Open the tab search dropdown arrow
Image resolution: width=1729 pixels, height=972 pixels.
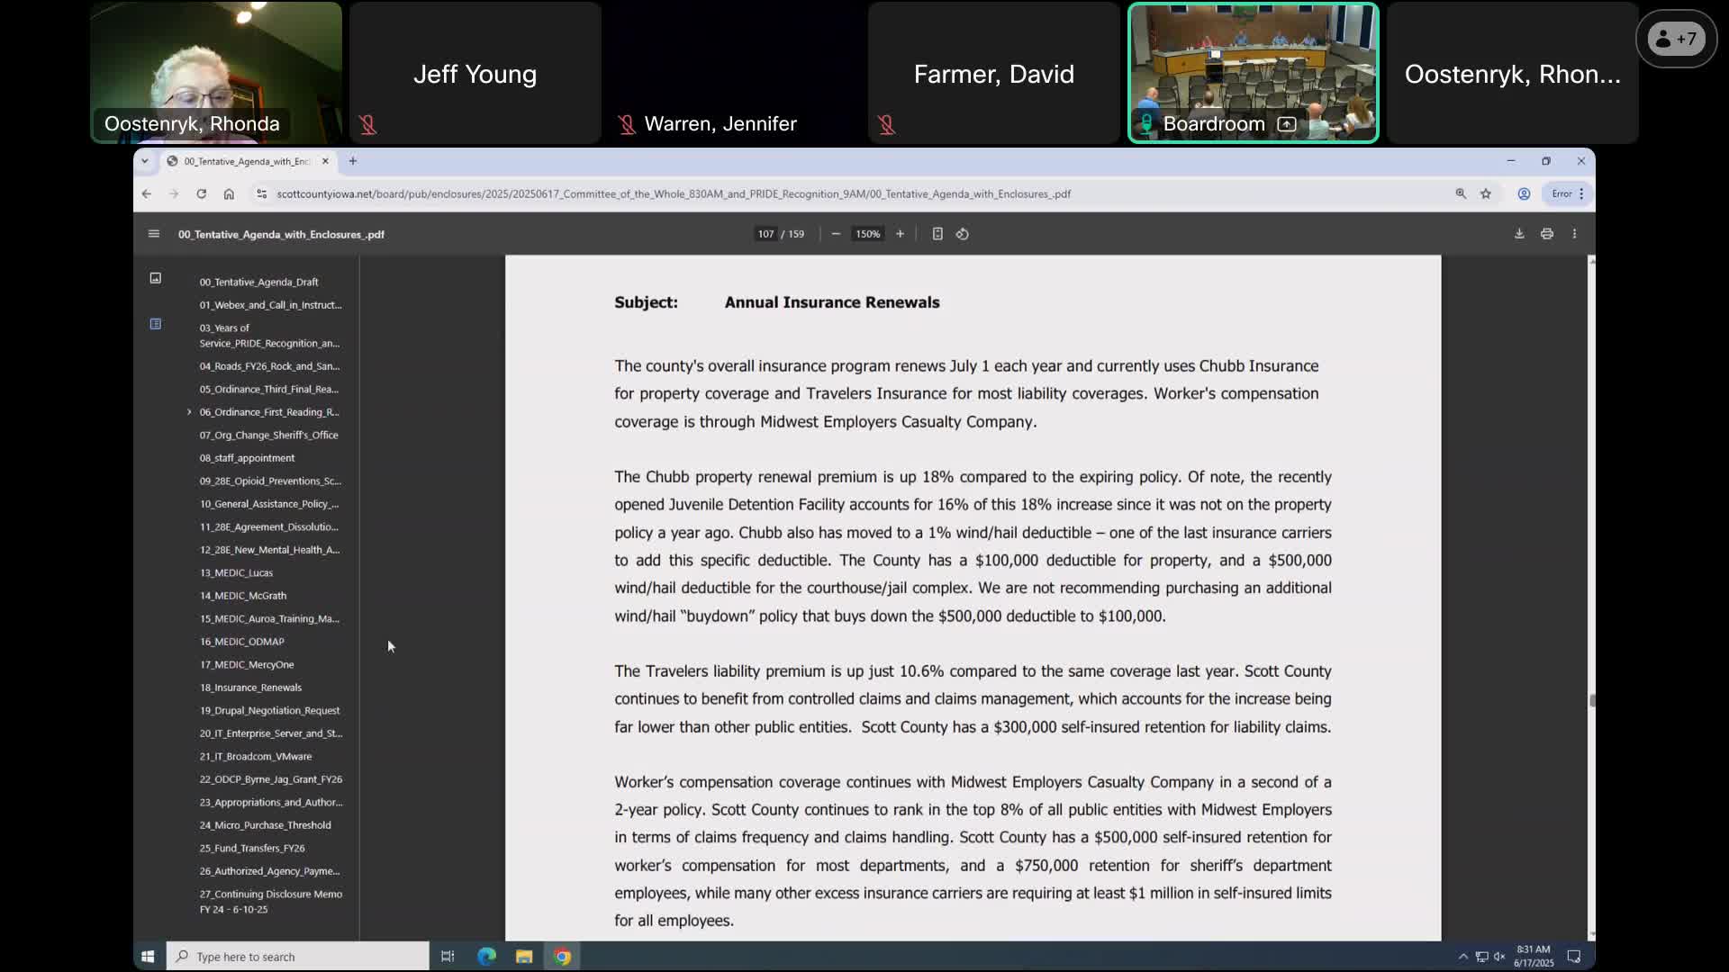145,161
